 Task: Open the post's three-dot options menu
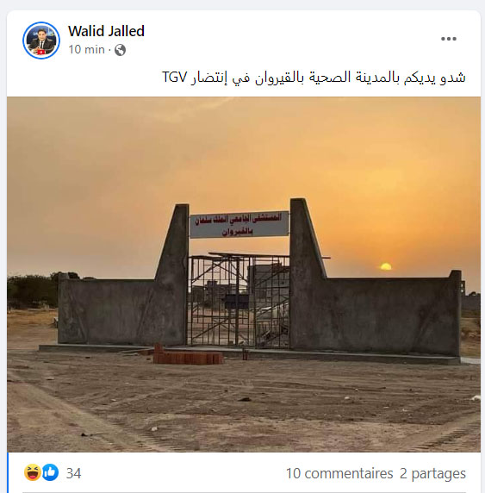449,39
